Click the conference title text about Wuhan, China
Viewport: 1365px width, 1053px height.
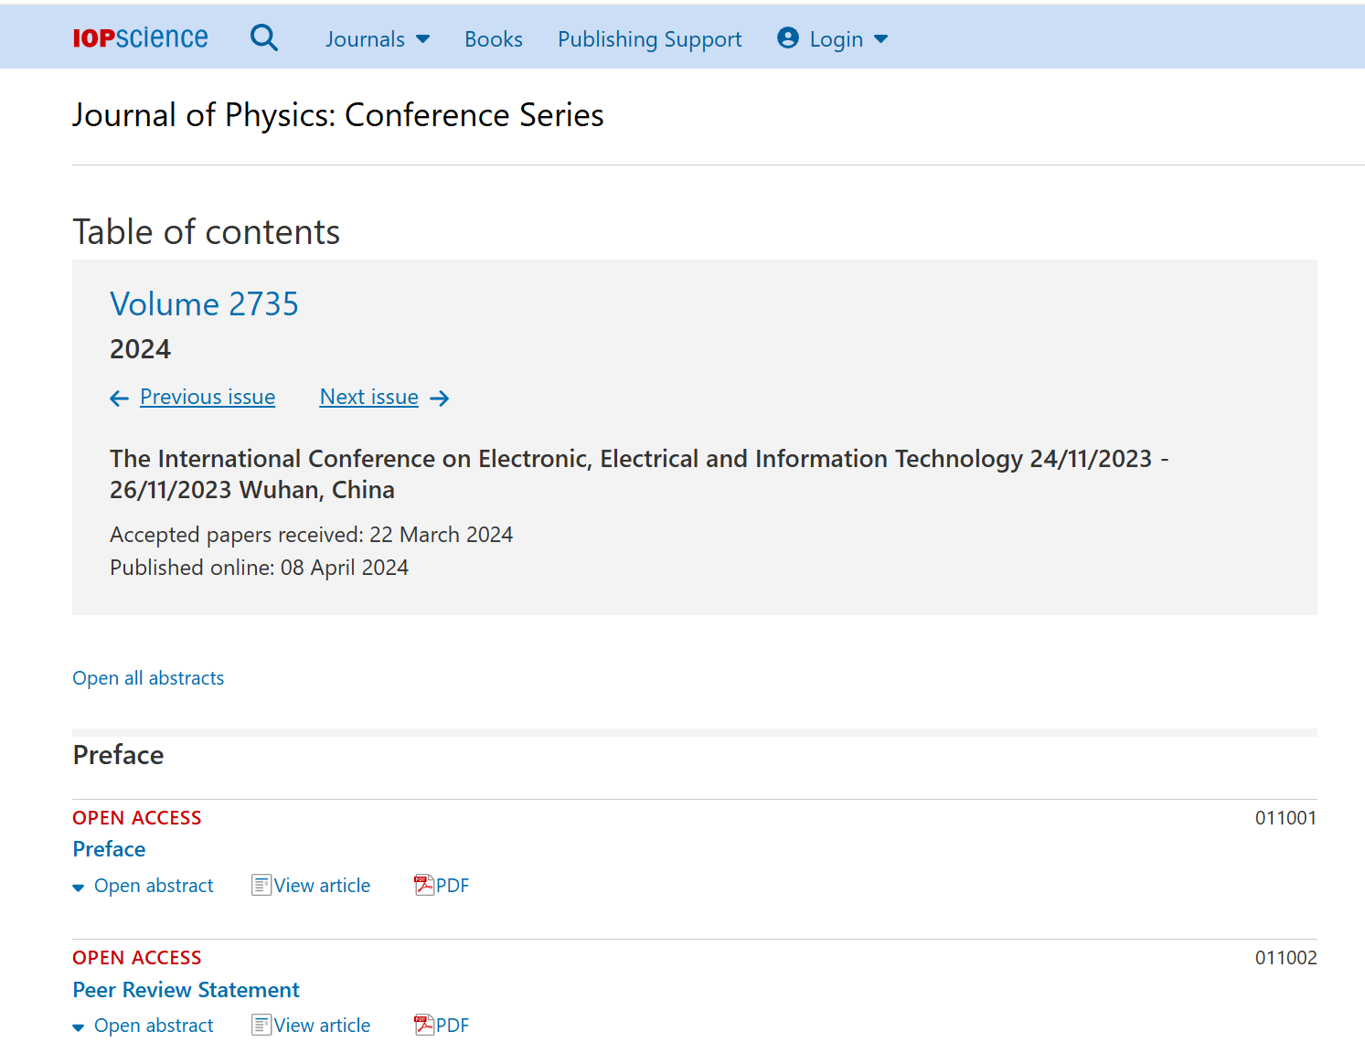click(x=639, y=473)
